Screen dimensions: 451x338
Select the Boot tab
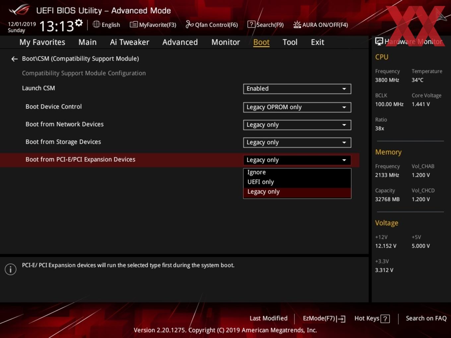coord(261,42)
